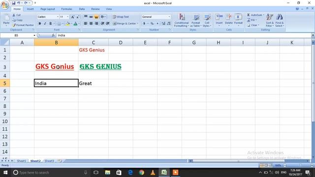Decrease decimal places

point(169,24)
